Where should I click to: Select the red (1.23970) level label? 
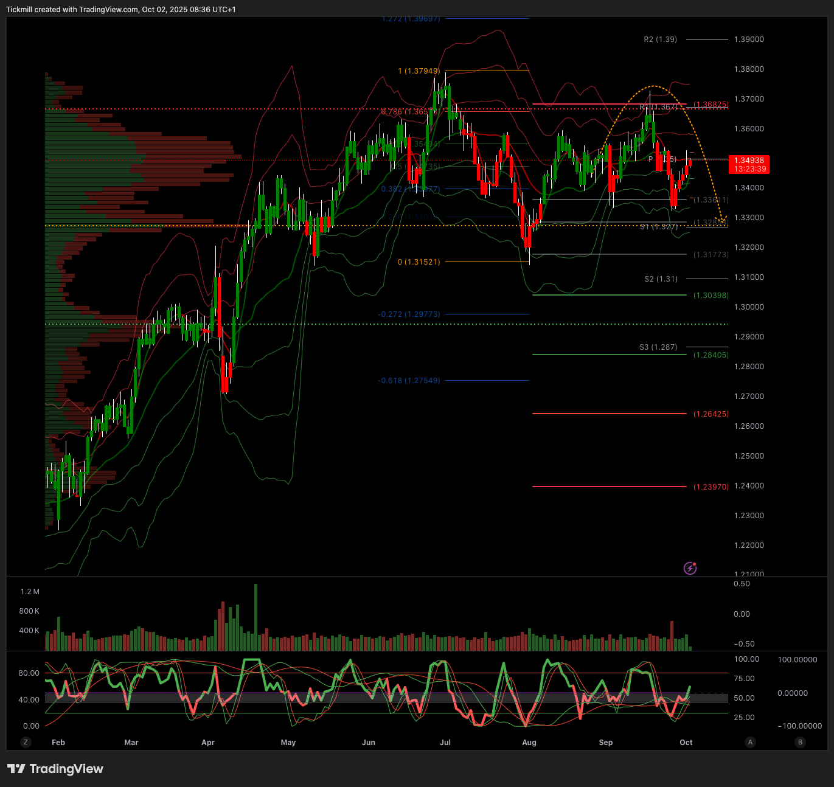[711, 487]
